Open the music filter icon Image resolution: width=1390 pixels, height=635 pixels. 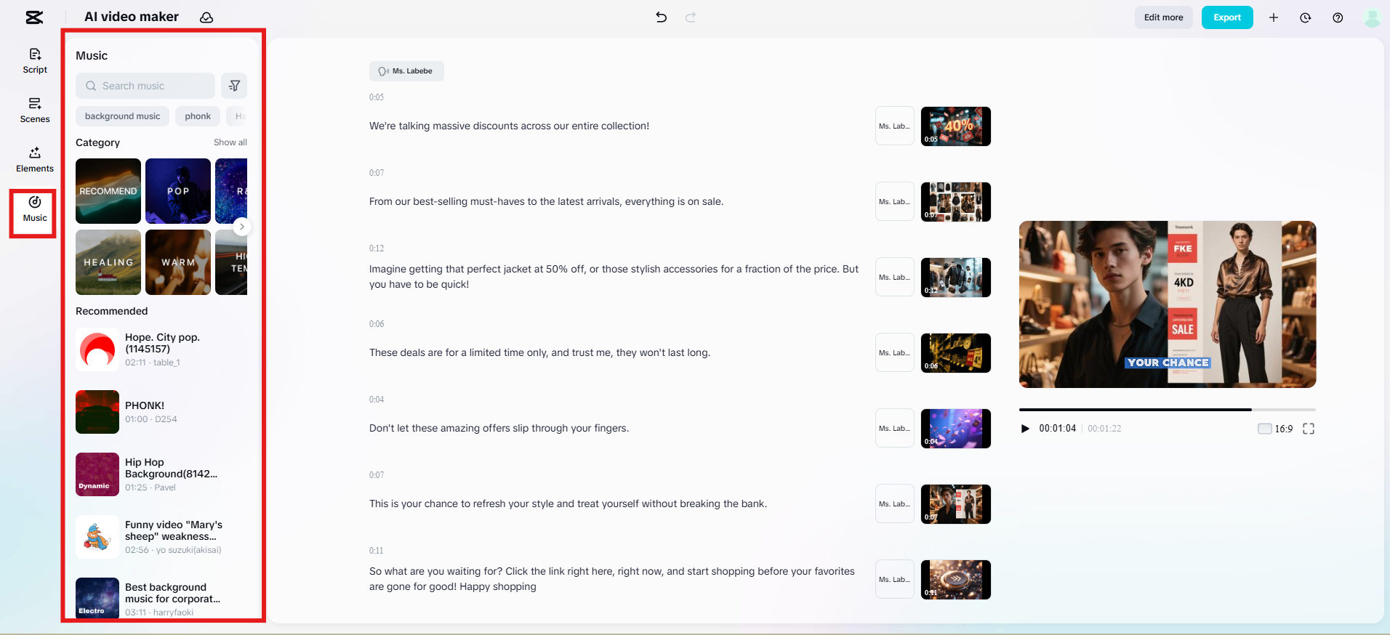(x=234, y=86)
